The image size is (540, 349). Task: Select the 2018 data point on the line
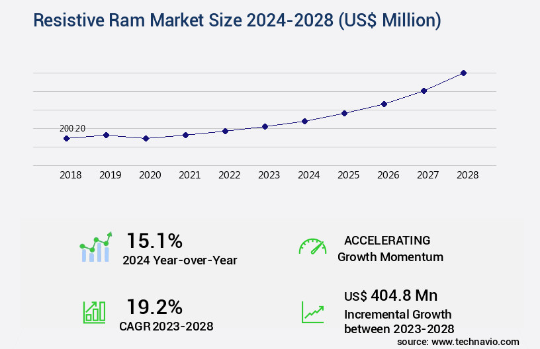tap(66, 138)
